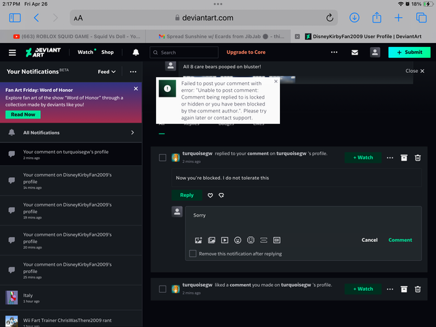Select checkbox for the turquoisegw liked notification

coord(162,289)
